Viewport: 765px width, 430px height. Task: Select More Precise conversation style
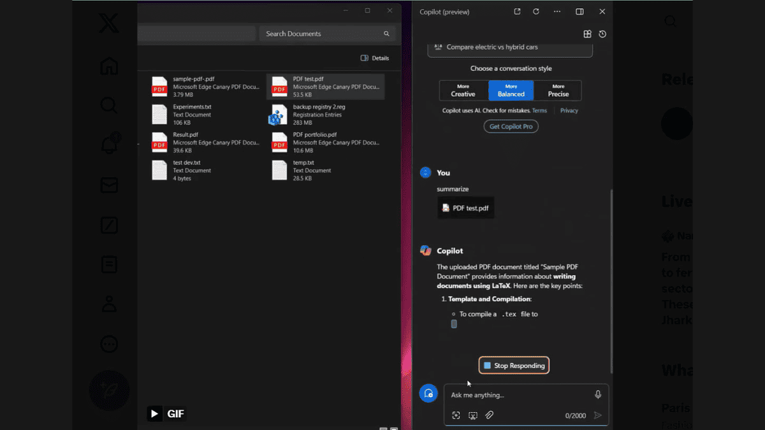coord(558,90)
